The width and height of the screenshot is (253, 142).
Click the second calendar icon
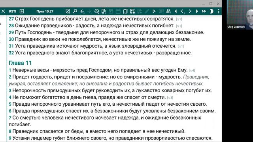tap(118, 11)
